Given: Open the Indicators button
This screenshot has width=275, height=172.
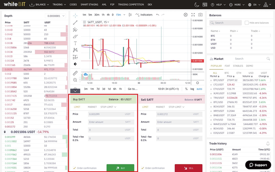Looking at the screenshot, I should coord(144,15).
